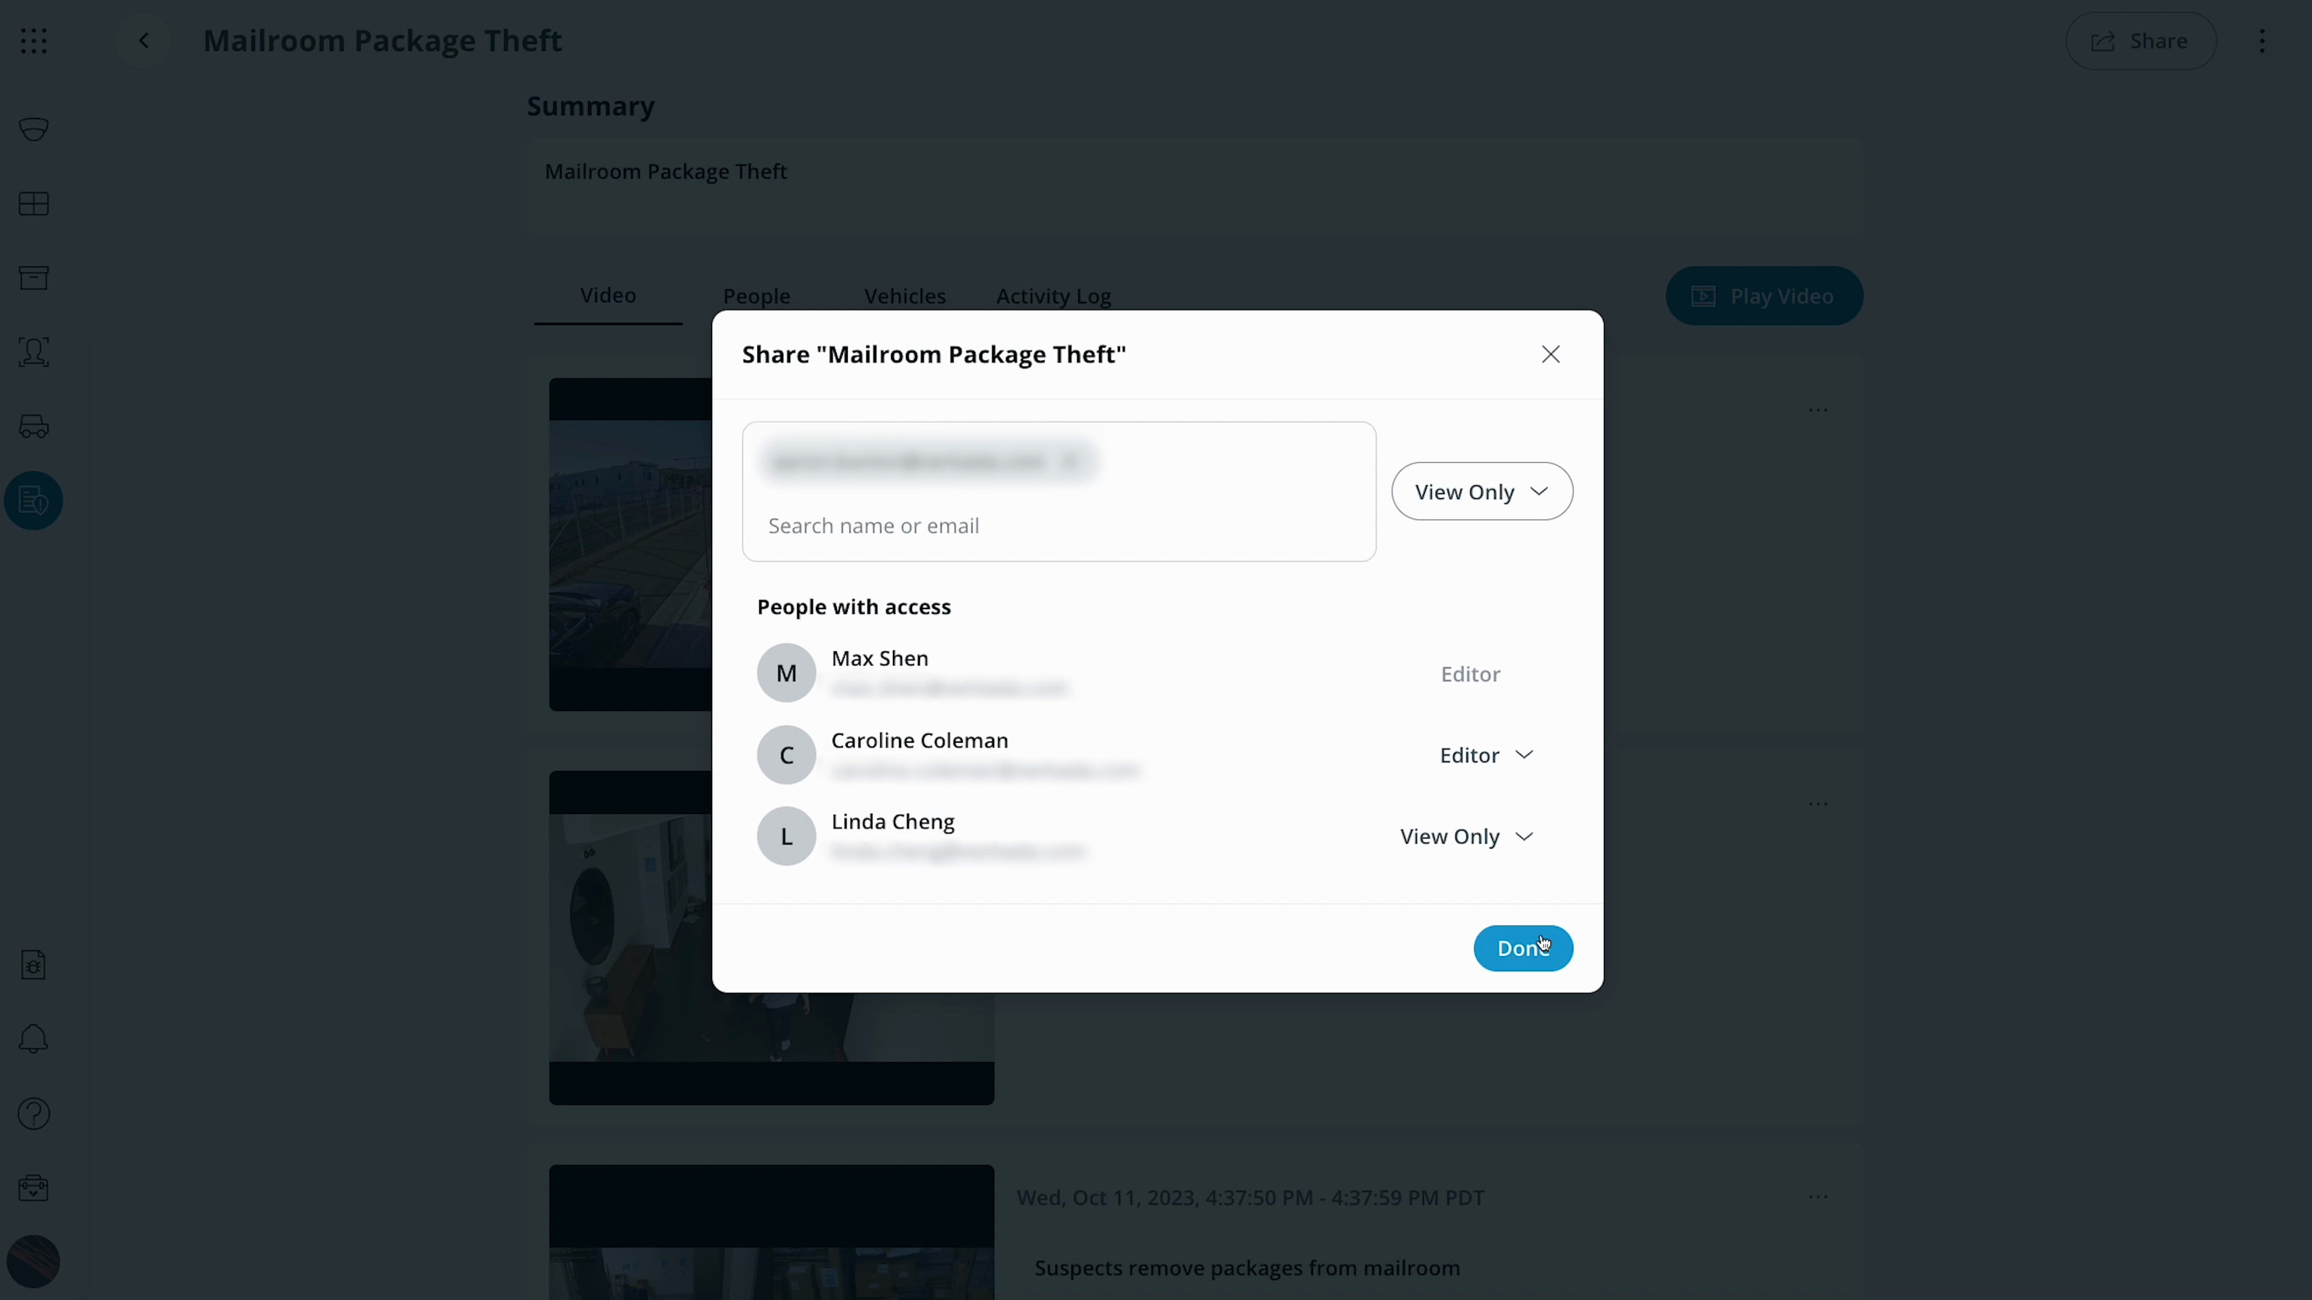This screenshot has width=2312, height=1300.
Task: Go back using the arrow beside title
Action: pos(144,40)
